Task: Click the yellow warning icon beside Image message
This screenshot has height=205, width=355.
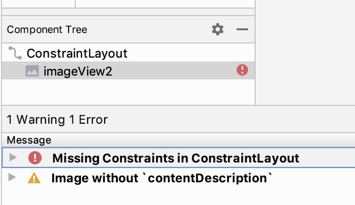Action: (x=35, y=178)
